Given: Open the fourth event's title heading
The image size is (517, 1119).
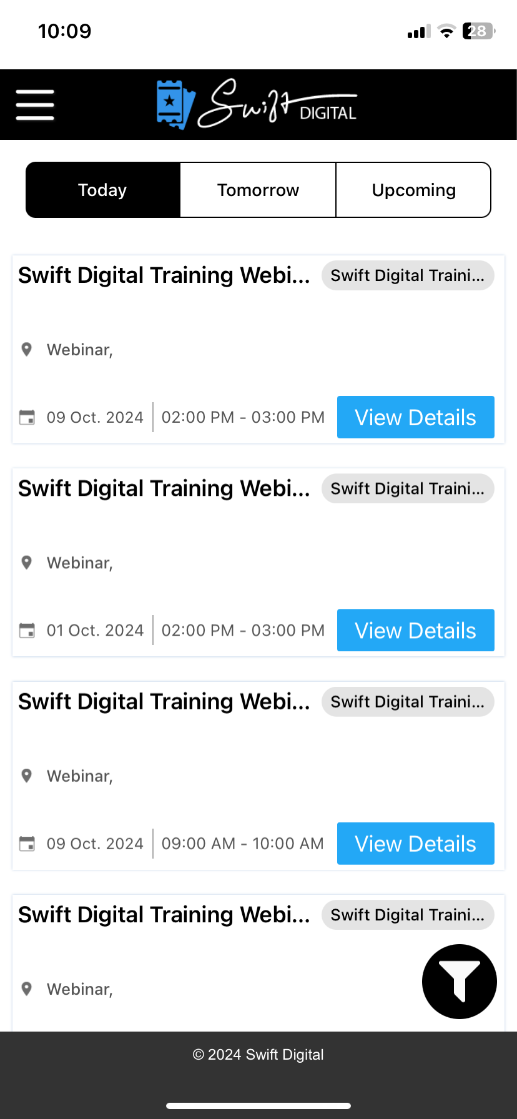Looking at the screenshot, I should (x=164, y=915).
